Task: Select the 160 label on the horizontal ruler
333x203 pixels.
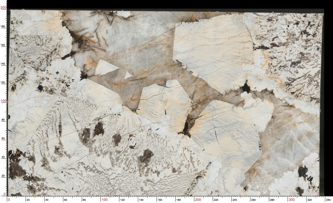Action: coord(160,200)
